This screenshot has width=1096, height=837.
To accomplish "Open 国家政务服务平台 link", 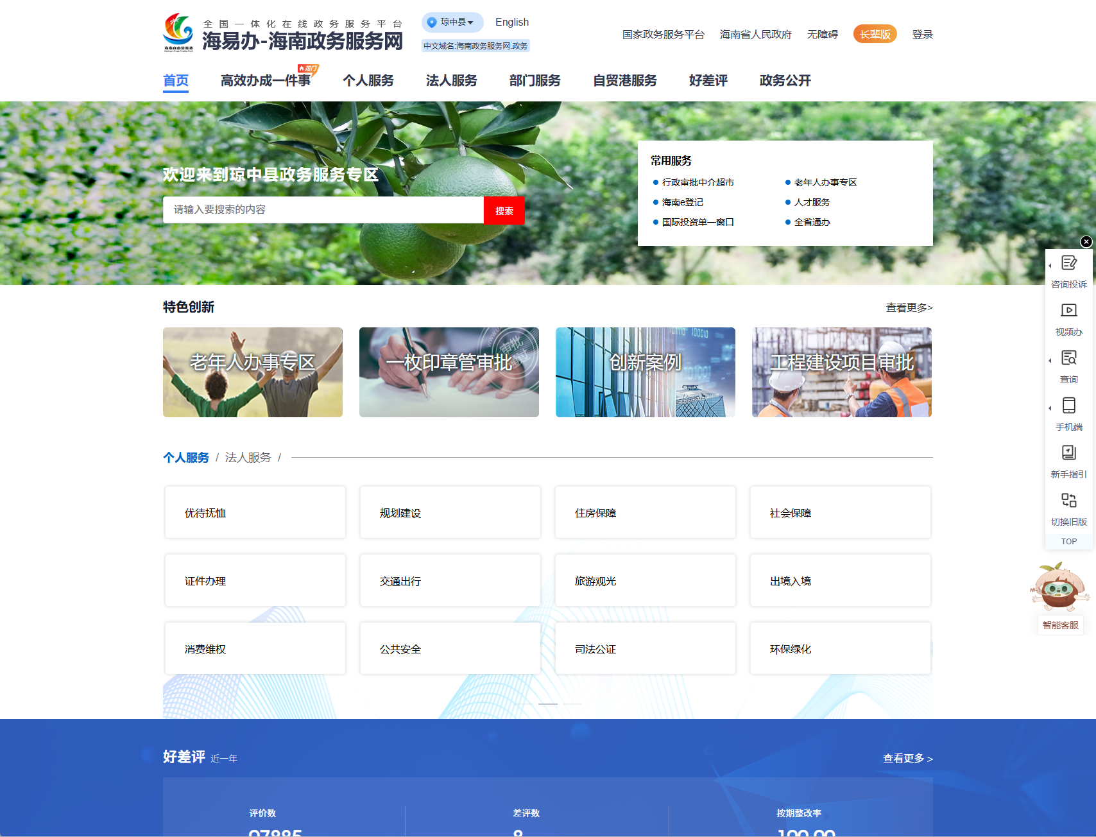I will [664, 34].
